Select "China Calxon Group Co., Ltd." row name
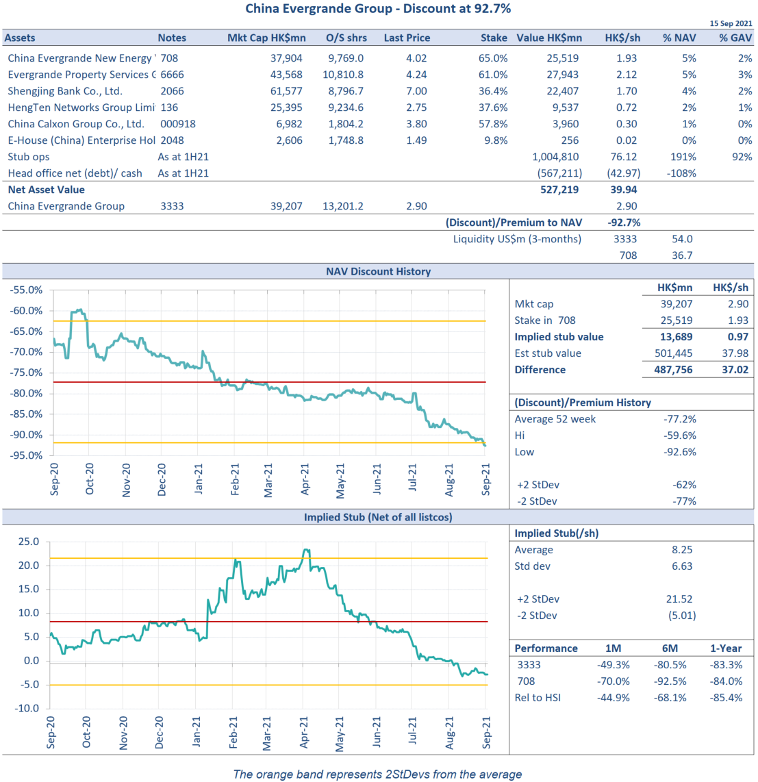The height and width of the screenshot is (782, 758). click(x=76, y=124)
